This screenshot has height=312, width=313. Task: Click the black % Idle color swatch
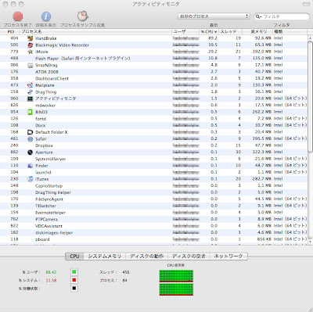click(x=74, y=289)
